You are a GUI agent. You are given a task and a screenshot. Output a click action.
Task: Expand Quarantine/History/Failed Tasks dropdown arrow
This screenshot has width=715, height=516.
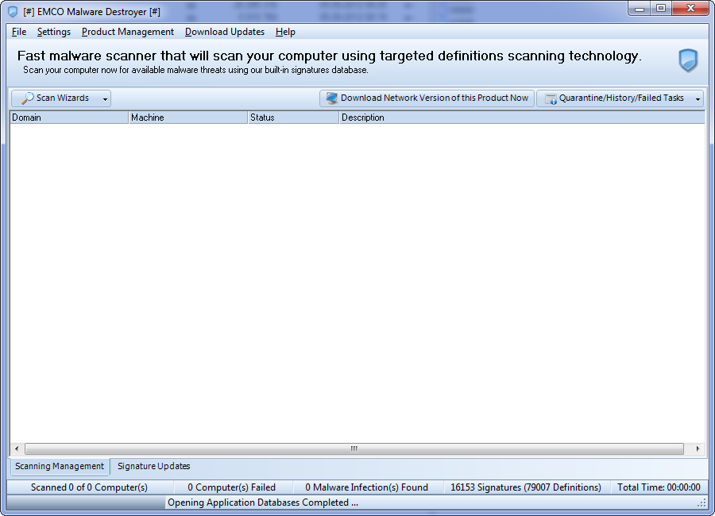698,99
